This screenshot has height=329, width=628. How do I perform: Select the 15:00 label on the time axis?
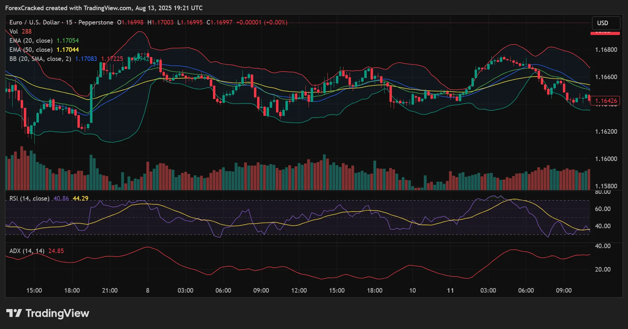point(34,290)
